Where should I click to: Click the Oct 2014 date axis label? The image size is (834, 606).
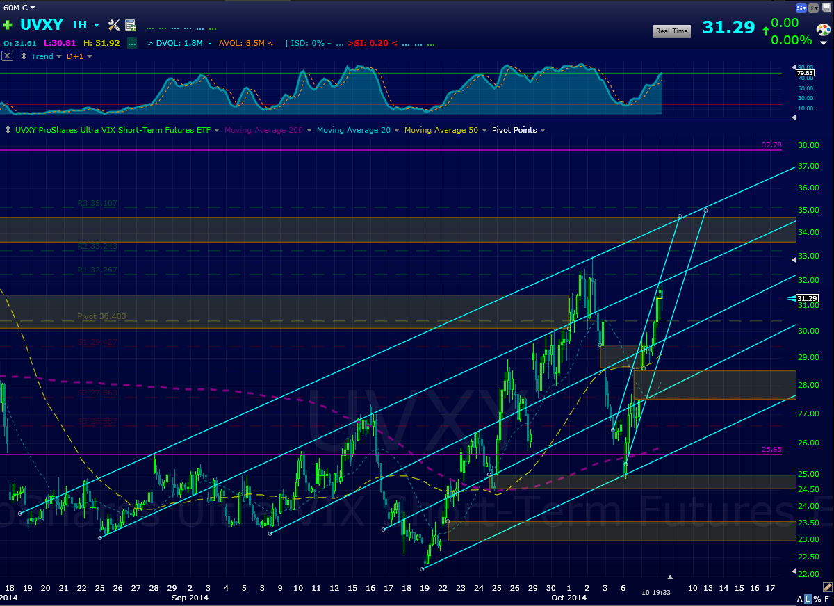(569, 598)
